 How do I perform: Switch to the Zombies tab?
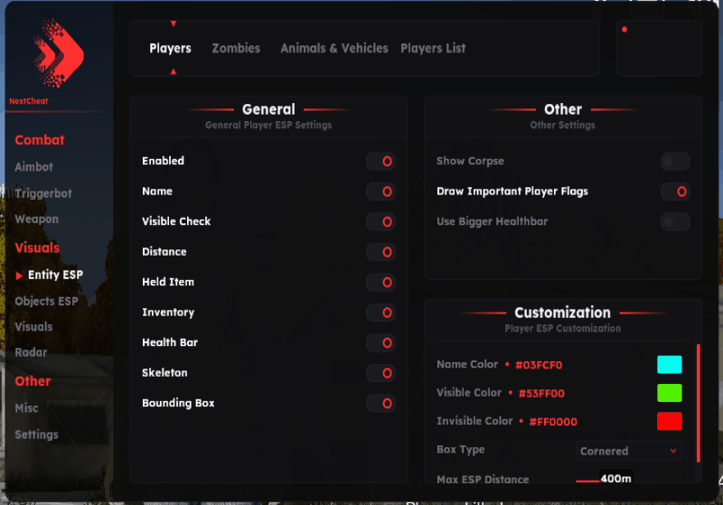tap(236, 49)
